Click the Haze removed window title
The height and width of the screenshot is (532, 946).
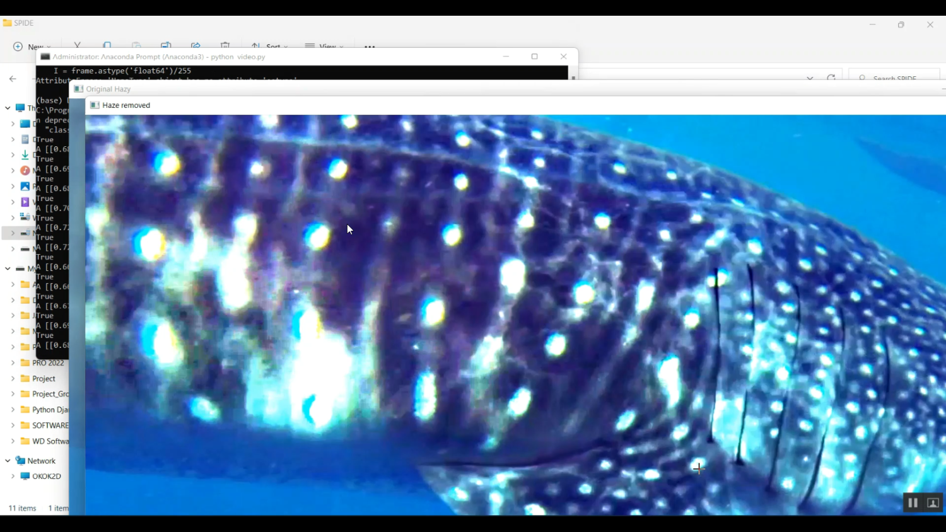coord(126,105)
